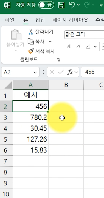Open the 삽입 (Insert) tab
Screen dimensions: 104x198
pyautogui.click(x=40, y=20)
